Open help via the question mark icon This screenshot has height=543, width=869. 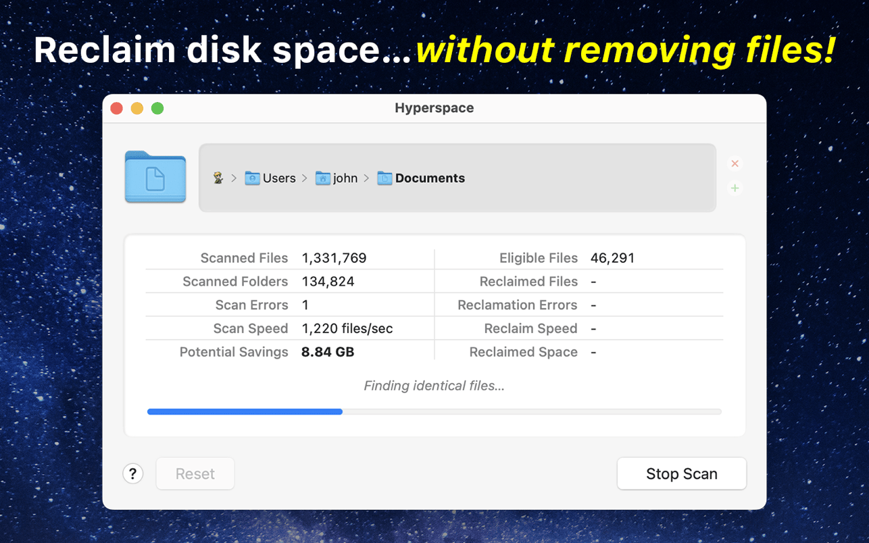(132, 473)
